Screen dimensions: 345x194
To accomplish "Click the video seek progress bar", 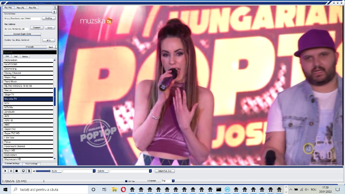I will 172,167.
